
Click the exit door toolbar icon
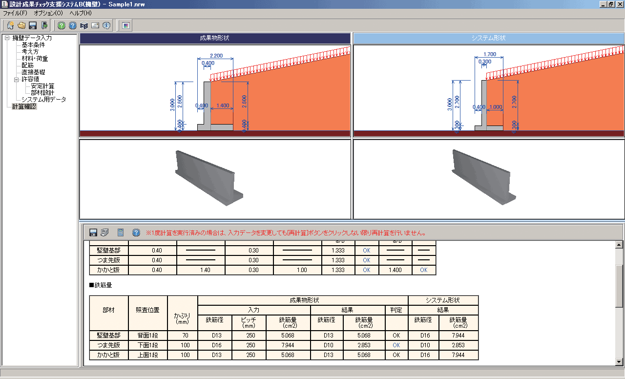pyautogui.click(x=44, y=26)
